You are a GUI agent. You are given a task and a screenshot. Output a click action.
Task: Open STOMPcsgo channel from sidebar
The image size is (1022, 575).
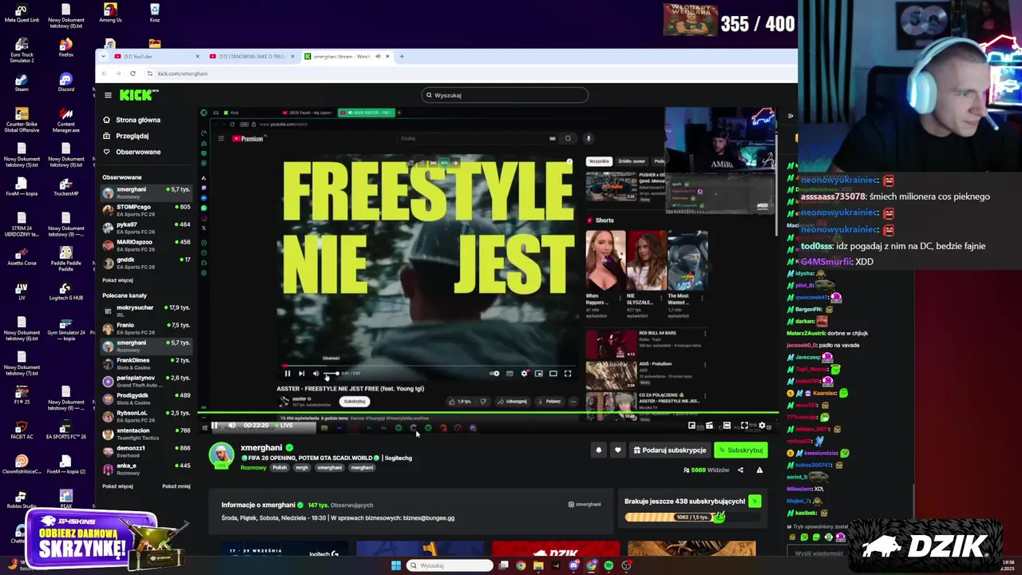pos(146,210)
